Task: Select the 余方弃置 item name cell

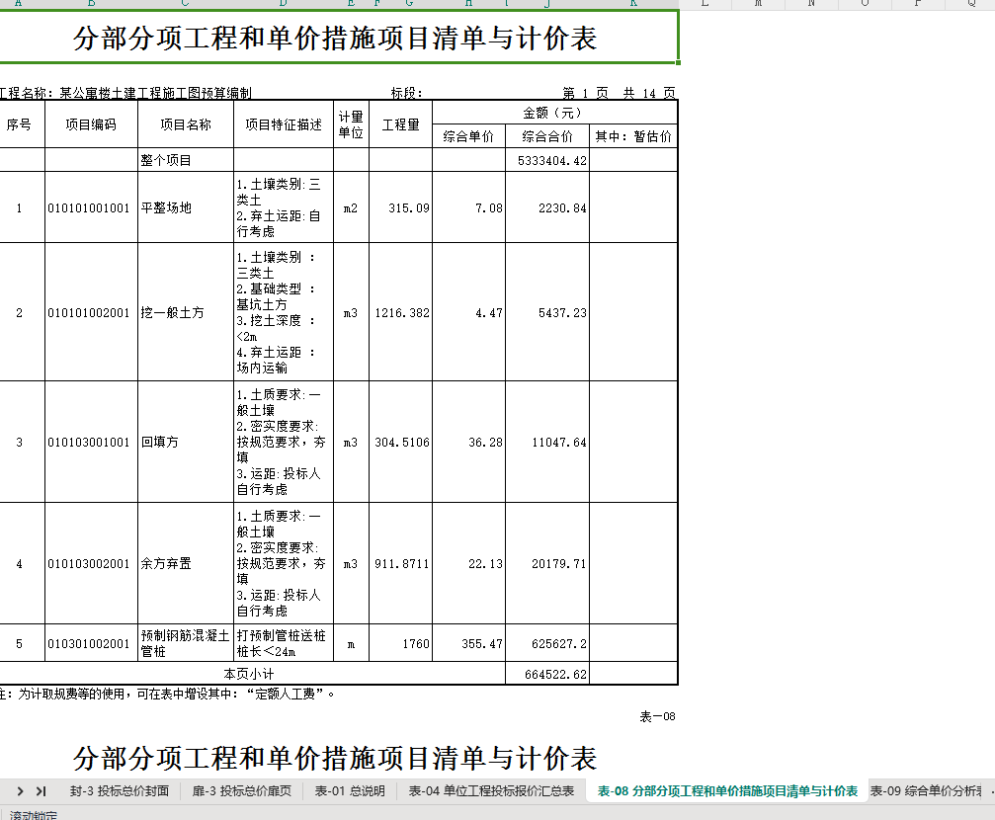Action: click(x=186, y=563)
